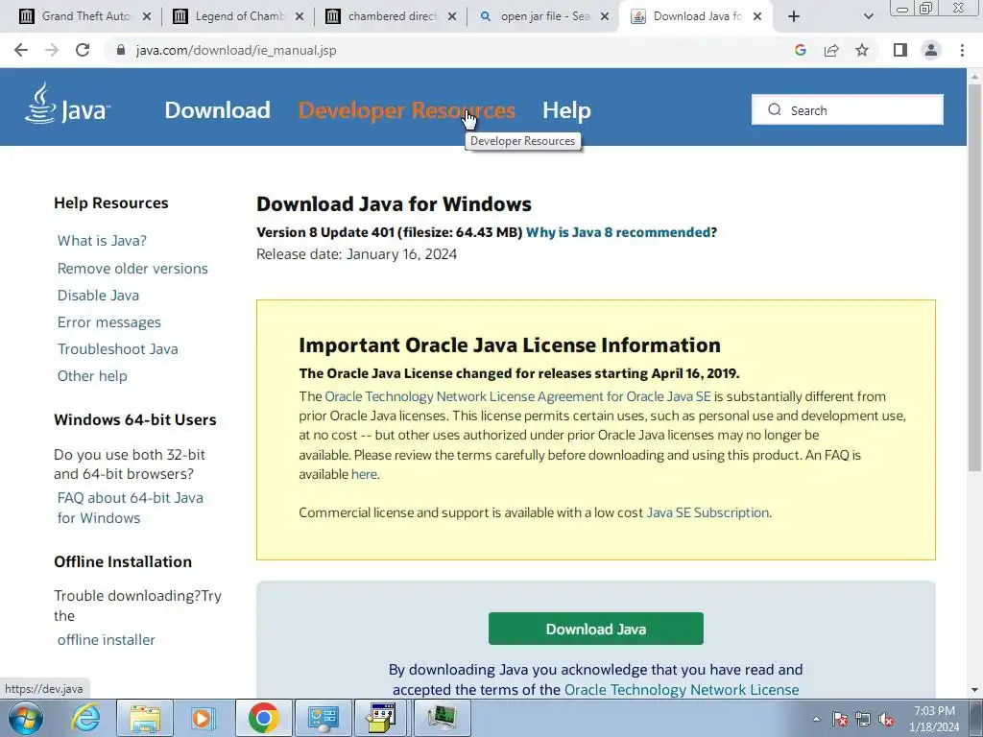This screenshot has height=737, width=983.
Task: Close the chambered direct tab
Action: tap(452, 17)
